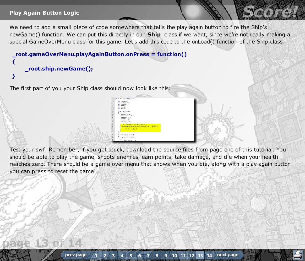
Task: Jump to tutorial page 9
Action: [166, 255]
